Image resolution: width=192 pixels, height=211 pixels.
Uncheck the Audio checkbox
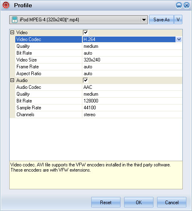86,80
